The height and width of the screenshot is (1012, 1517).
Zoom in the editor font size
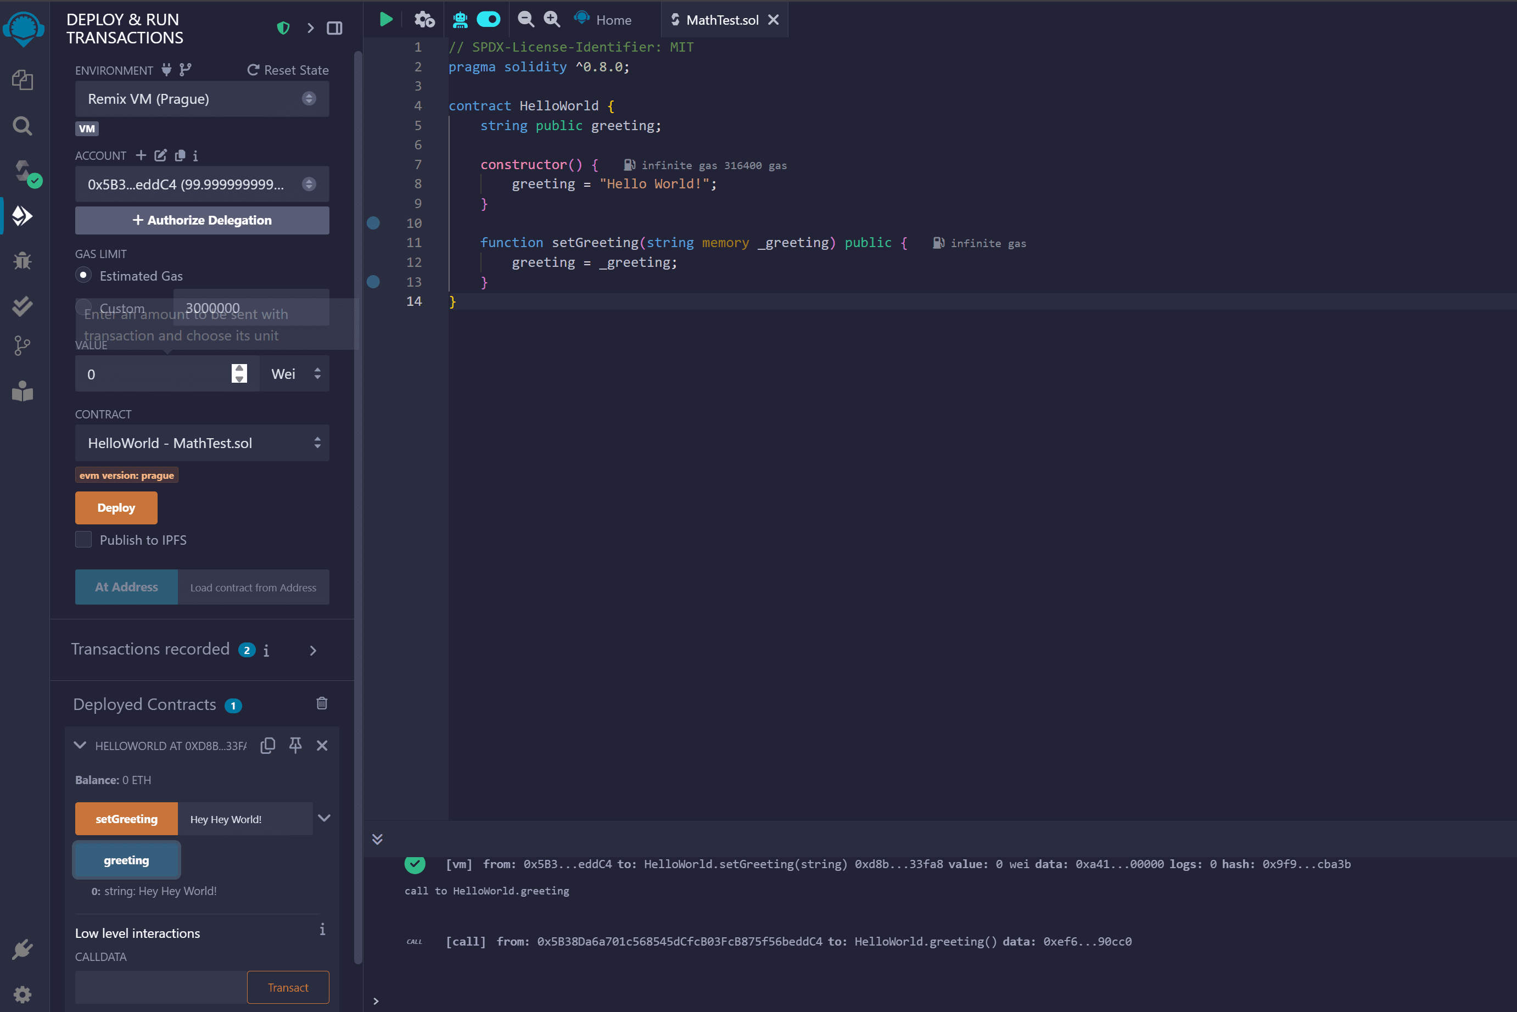click(552, 19)
